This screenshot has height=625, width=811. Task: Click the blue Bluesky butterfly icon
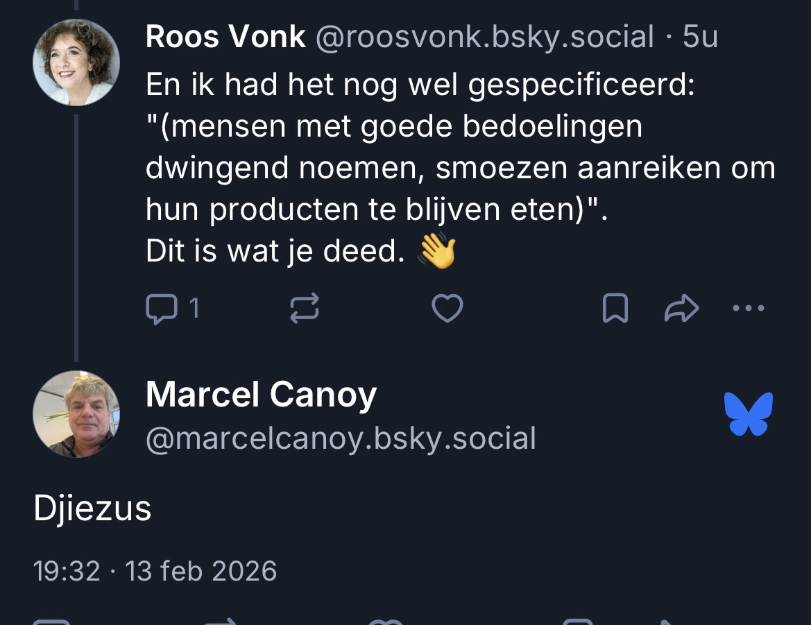[748, 413]
